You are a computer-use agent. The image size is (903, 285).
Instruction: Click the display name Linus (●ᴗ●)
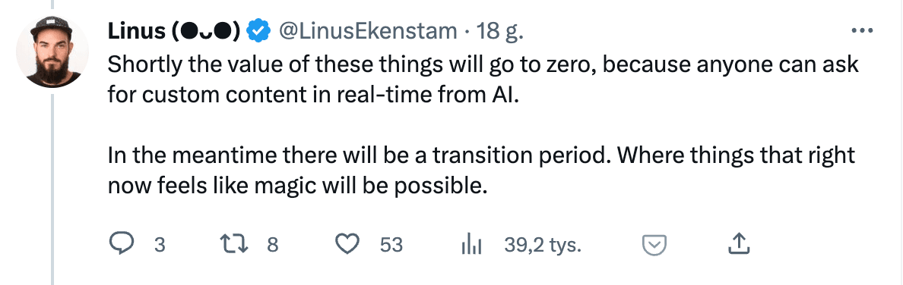point(174,31)
